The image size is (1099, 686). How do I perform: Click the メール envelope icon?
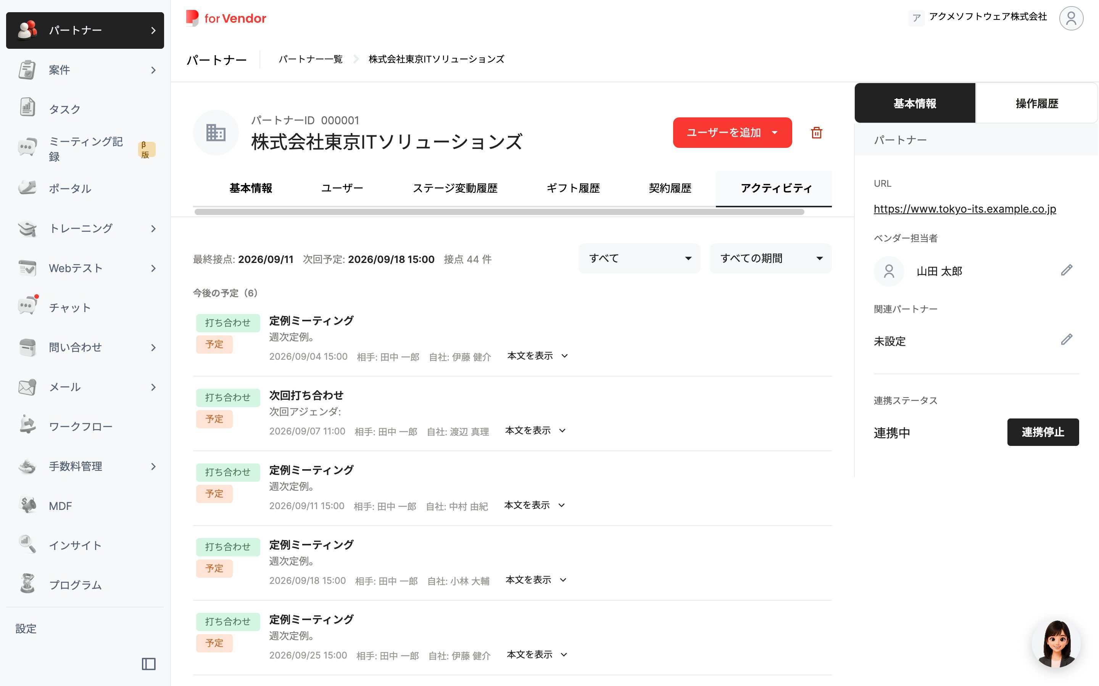[27, 387]
